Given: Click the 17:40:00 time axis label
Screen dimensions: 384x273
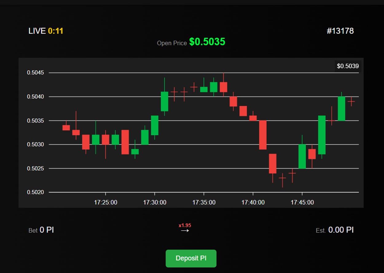Looking at the screenshot, I should tap(253, 202).
